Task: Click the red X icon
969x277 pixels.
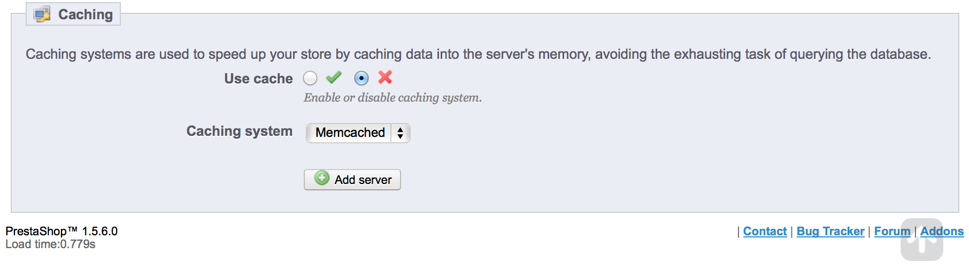Action: pos(385,78)
